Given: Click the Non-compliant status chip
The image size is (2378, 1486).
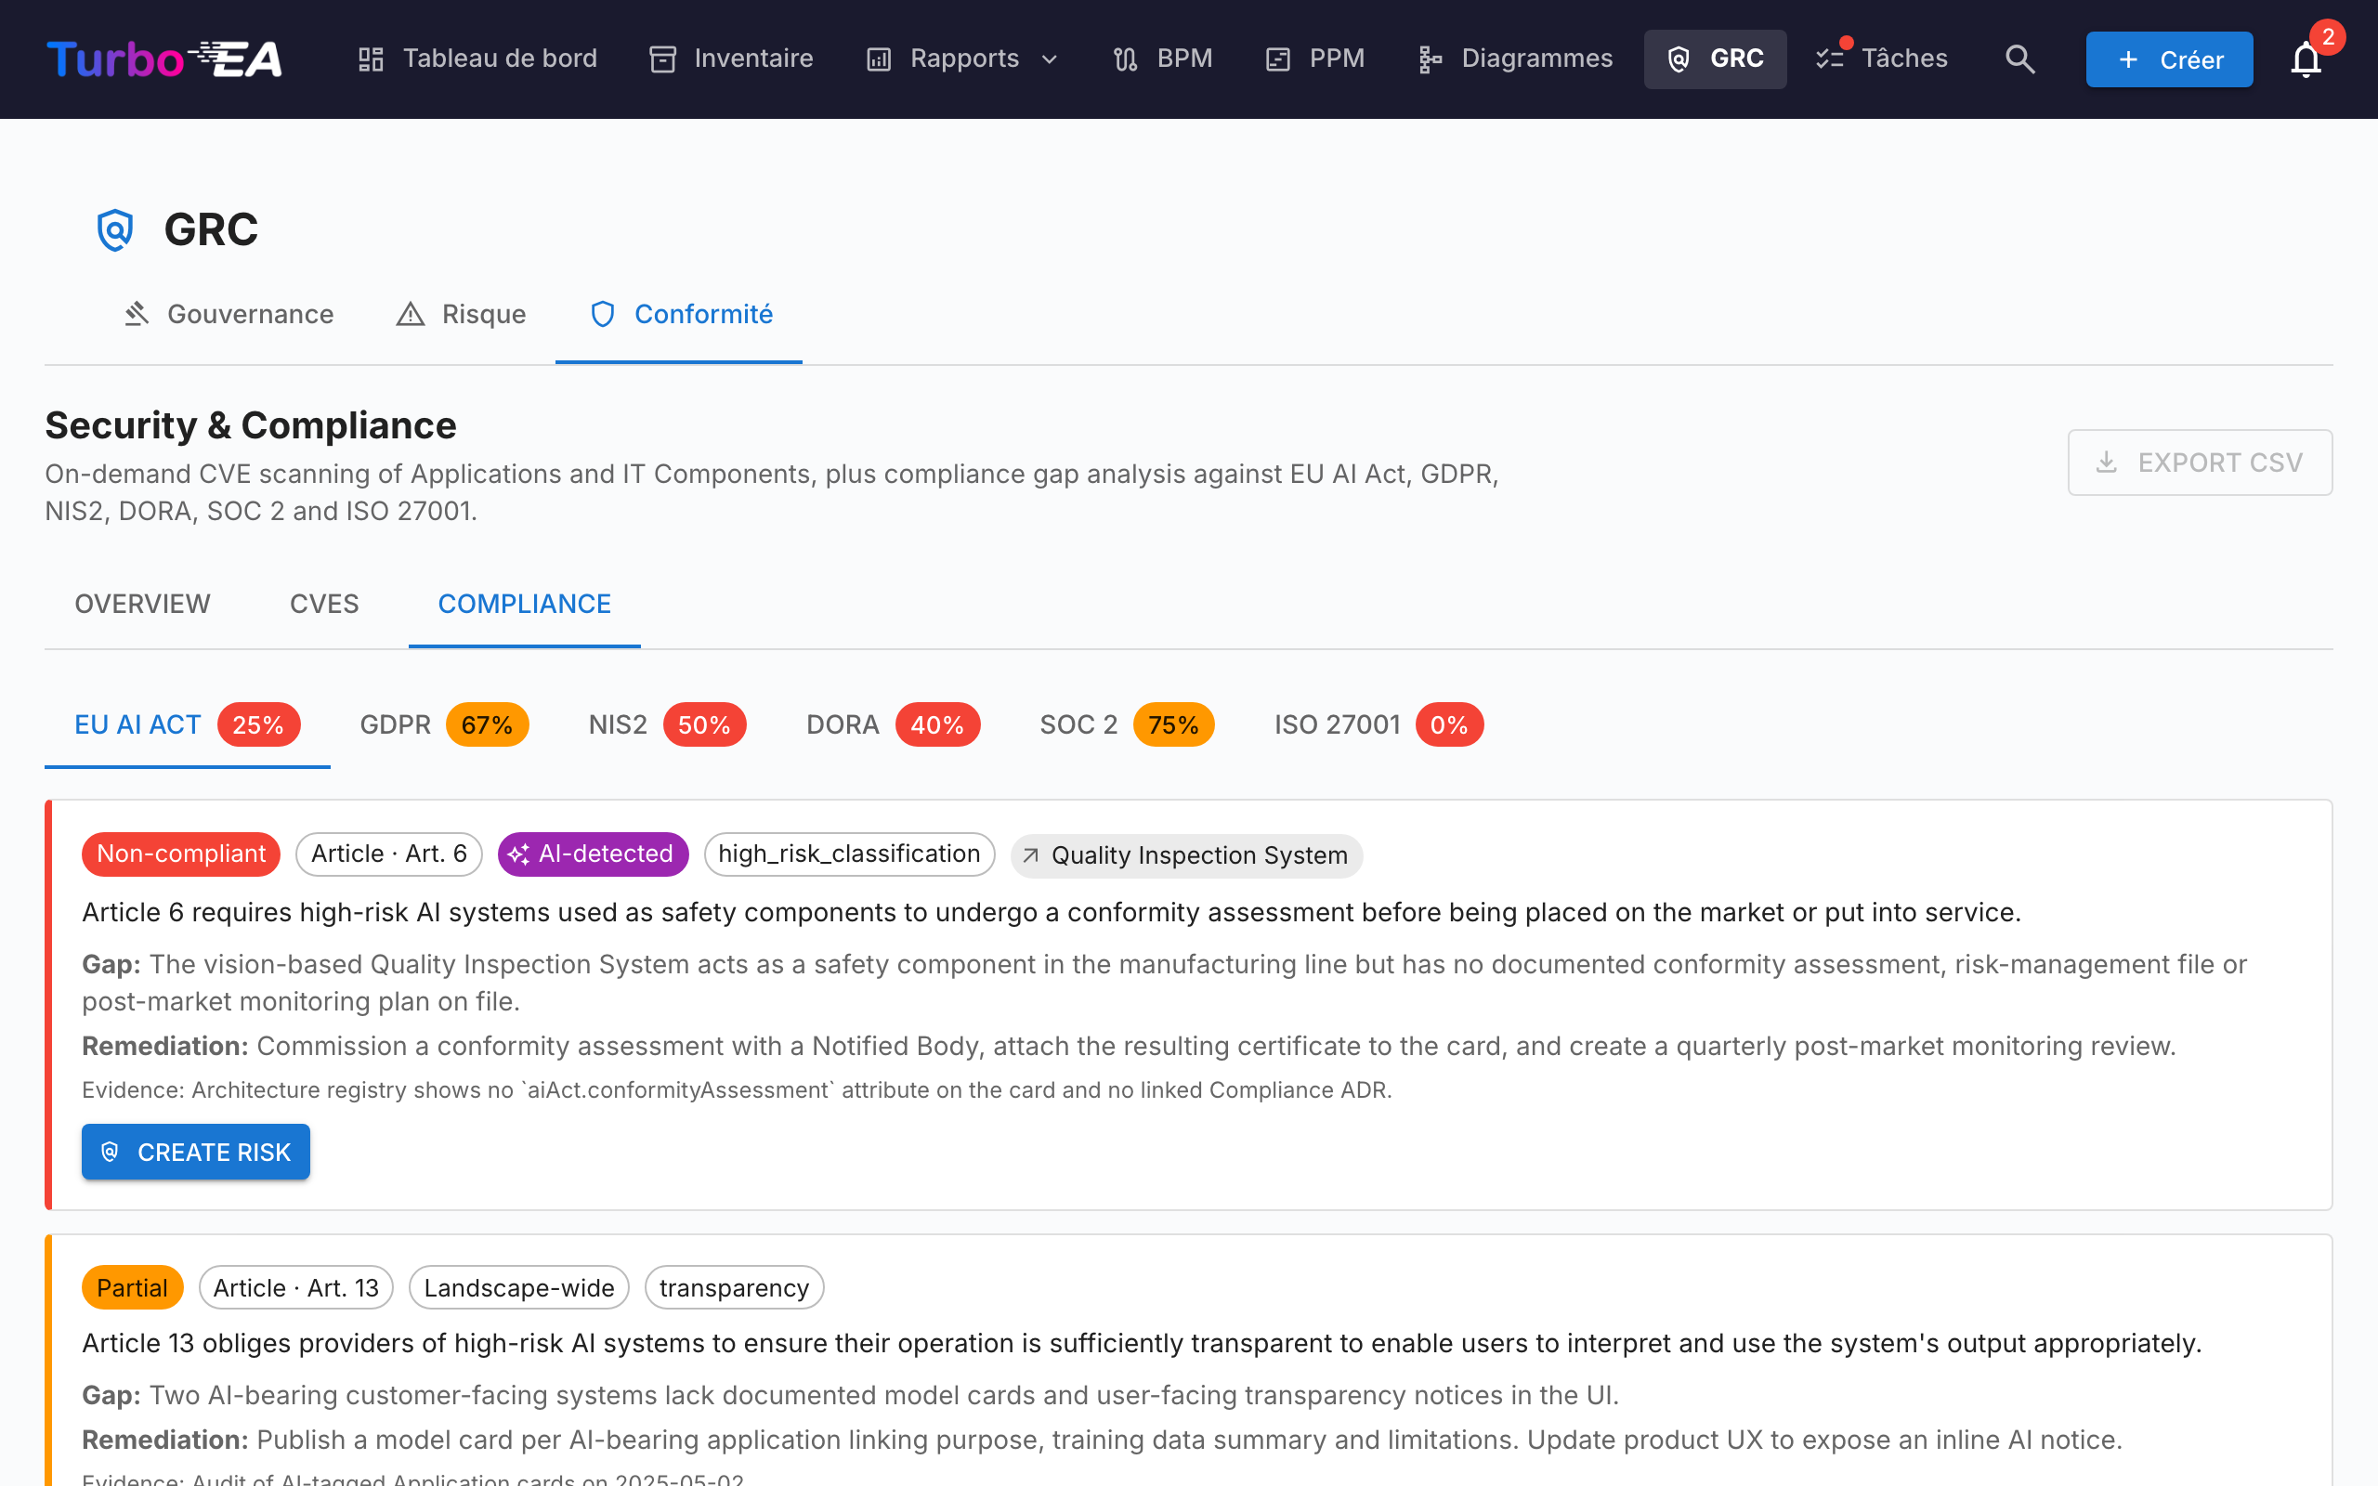Looking at the screenshot, I should point(181,854).
